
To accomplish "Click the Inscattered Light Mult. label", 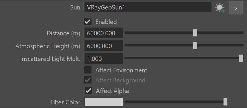I will click(x=50, y=59).
